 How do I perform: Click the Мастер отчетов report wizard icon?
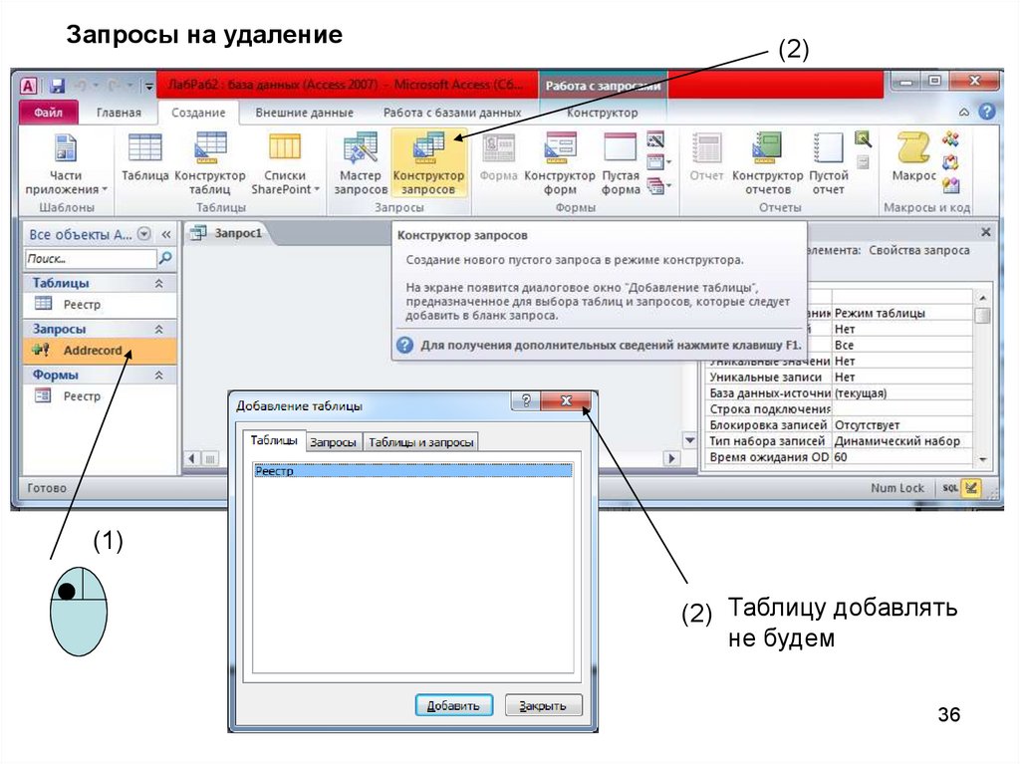tap(863, 138)
